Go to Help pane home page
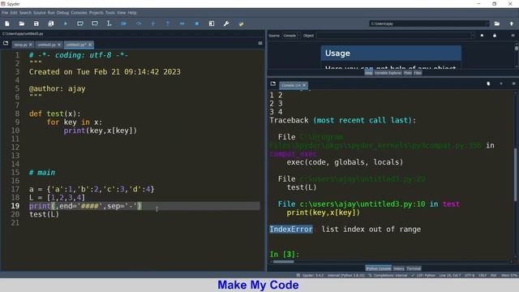 482,36
